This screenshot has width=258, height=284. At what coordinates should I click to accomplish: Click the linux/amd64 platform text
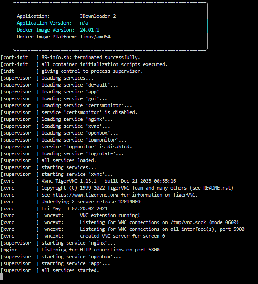click(95, 37)
